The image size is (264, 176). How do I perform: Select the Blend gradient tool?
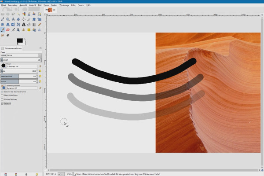[x=34, y=25]
